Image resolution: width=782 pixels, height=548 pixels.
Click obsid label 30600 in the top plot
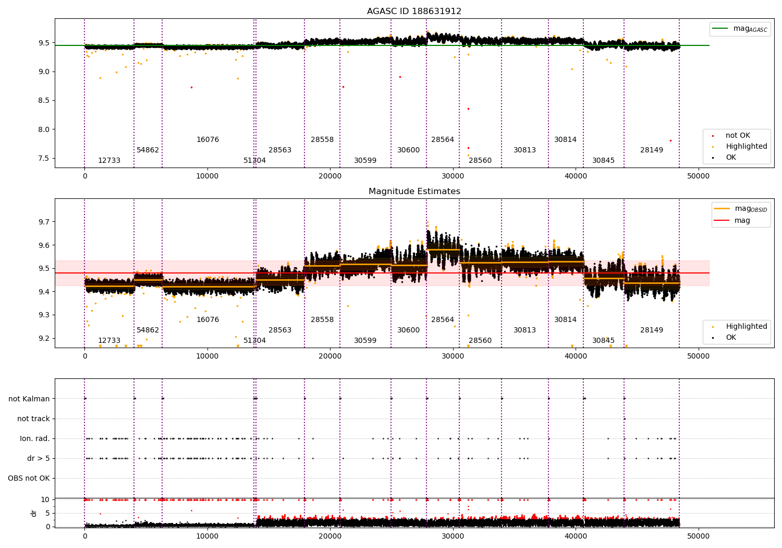[408, 150]
